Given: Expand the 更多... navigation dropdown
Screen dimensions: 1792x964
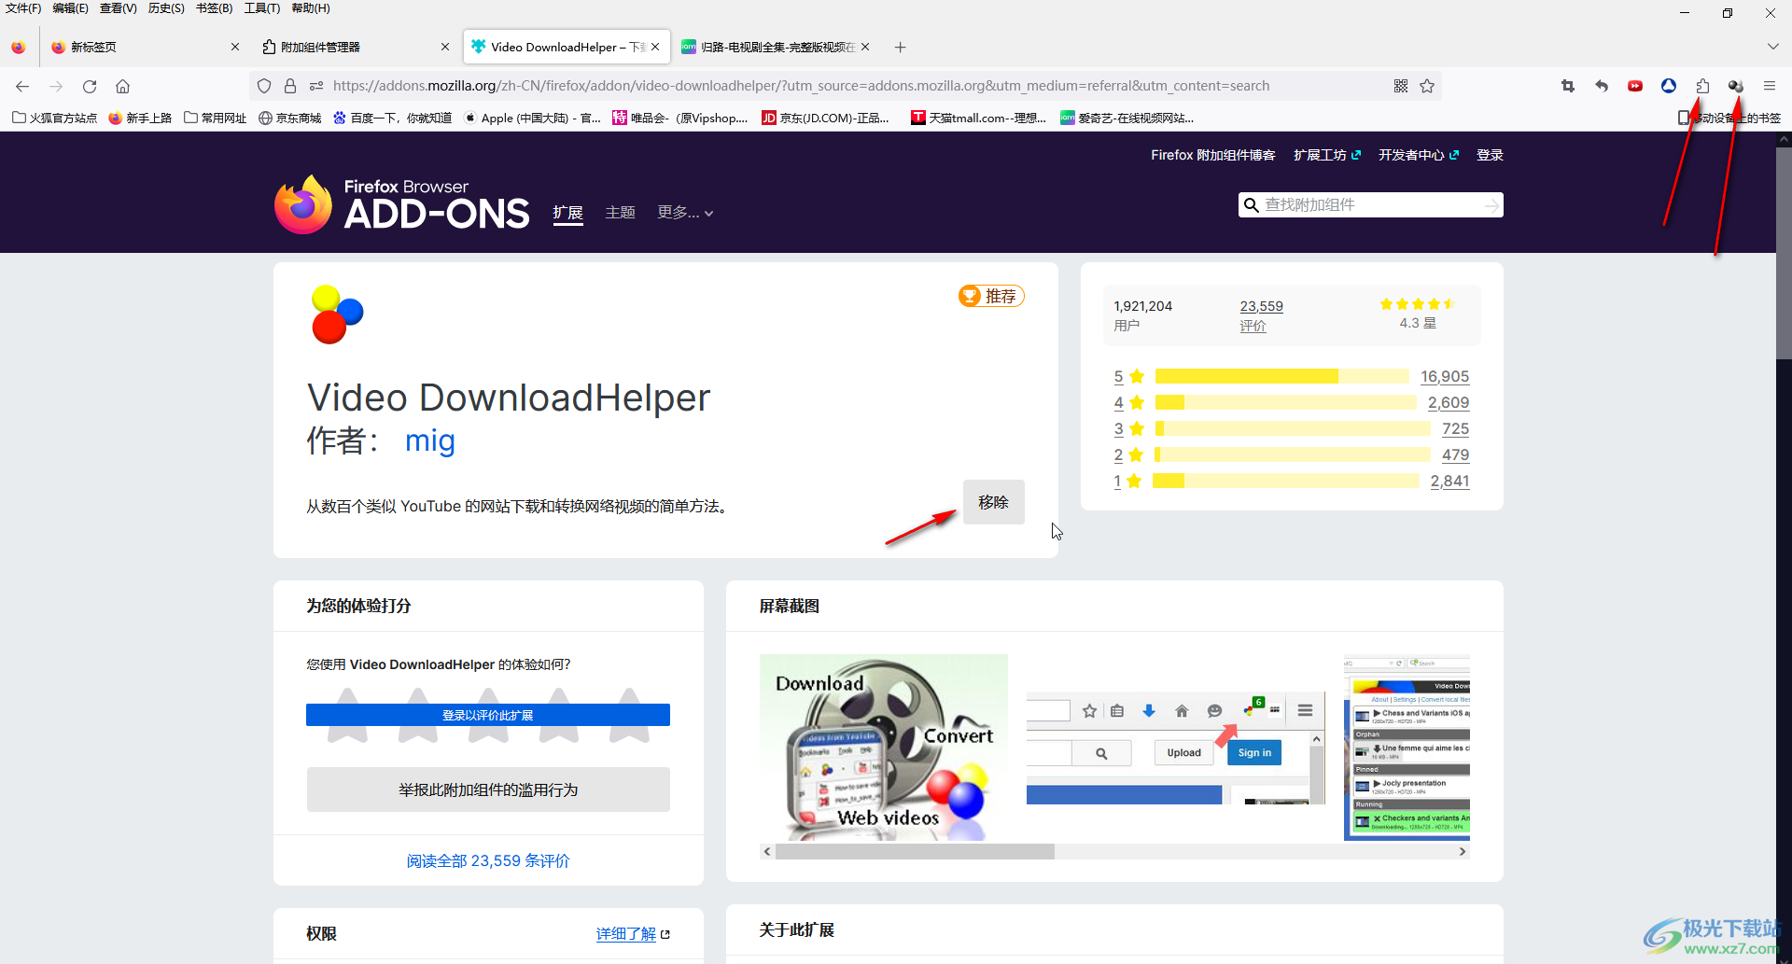Looking at the screenshot, I should pyautogui.click(x=685, y=213).
